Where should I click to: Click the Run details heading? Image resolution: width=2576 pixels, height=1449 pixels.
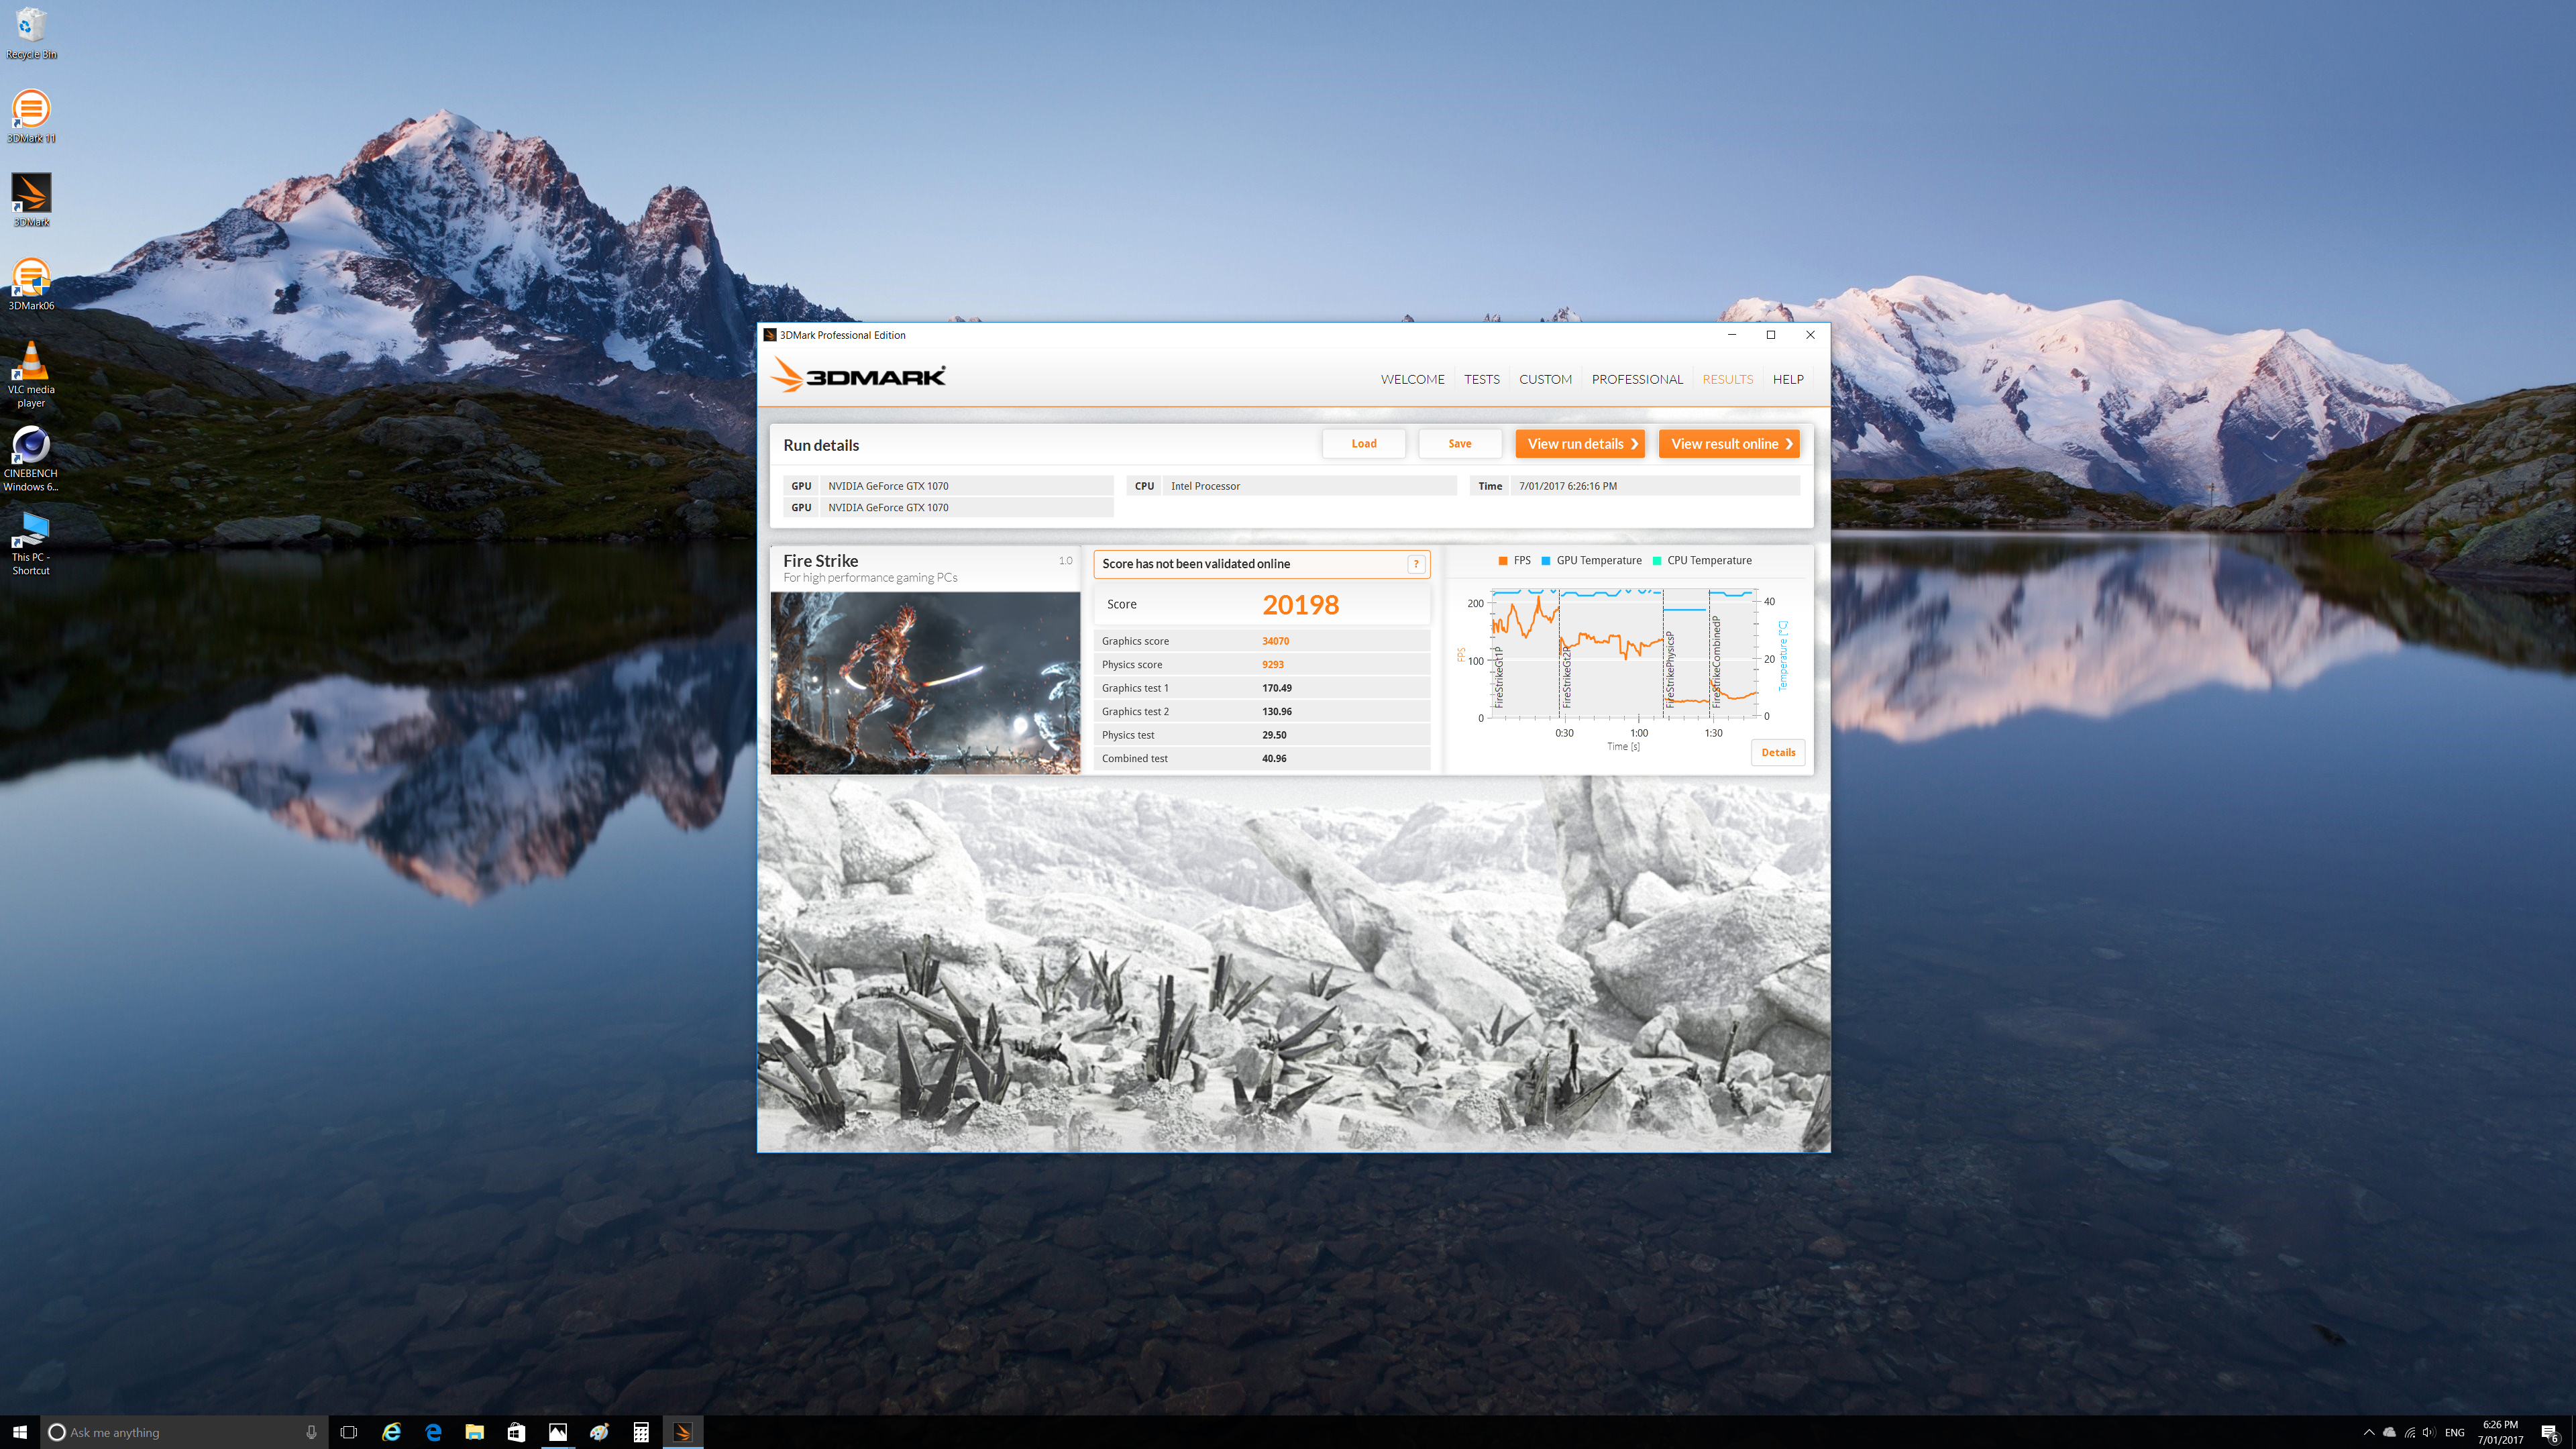[x=820, y=445]
